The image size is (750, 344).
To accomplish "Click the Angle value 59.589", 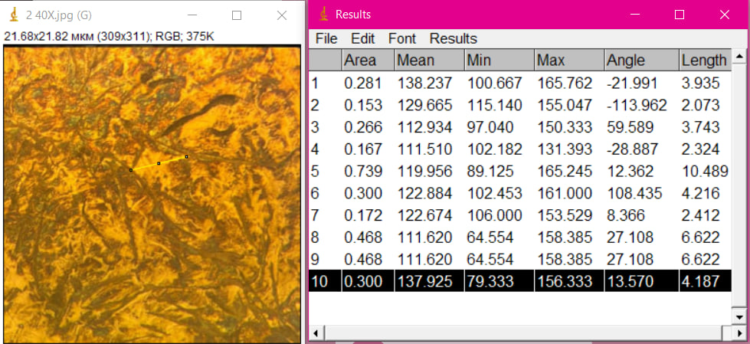I will coord(630,127).
